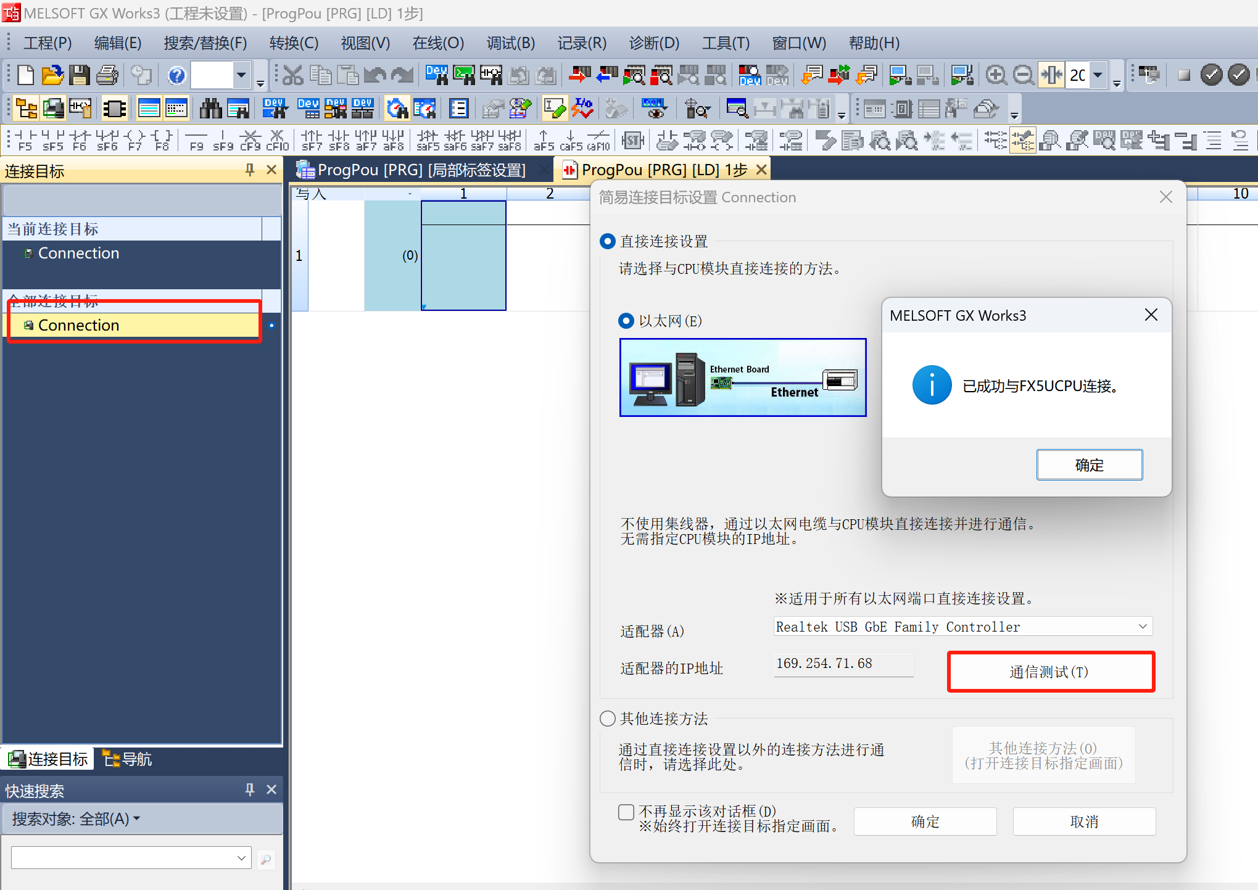Click the quick search text input box

click(x=123, y=858)
